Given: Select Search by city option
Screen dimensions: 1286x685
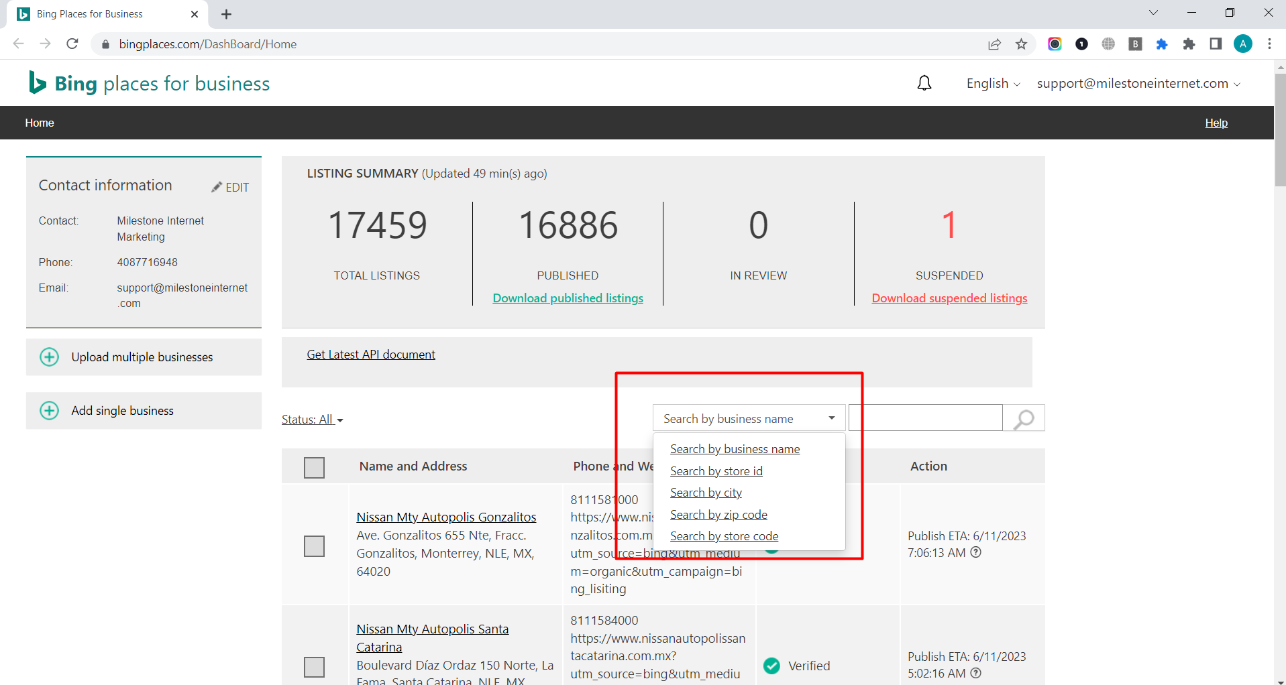Looking at the screenshot, I should tap(706, 493).
